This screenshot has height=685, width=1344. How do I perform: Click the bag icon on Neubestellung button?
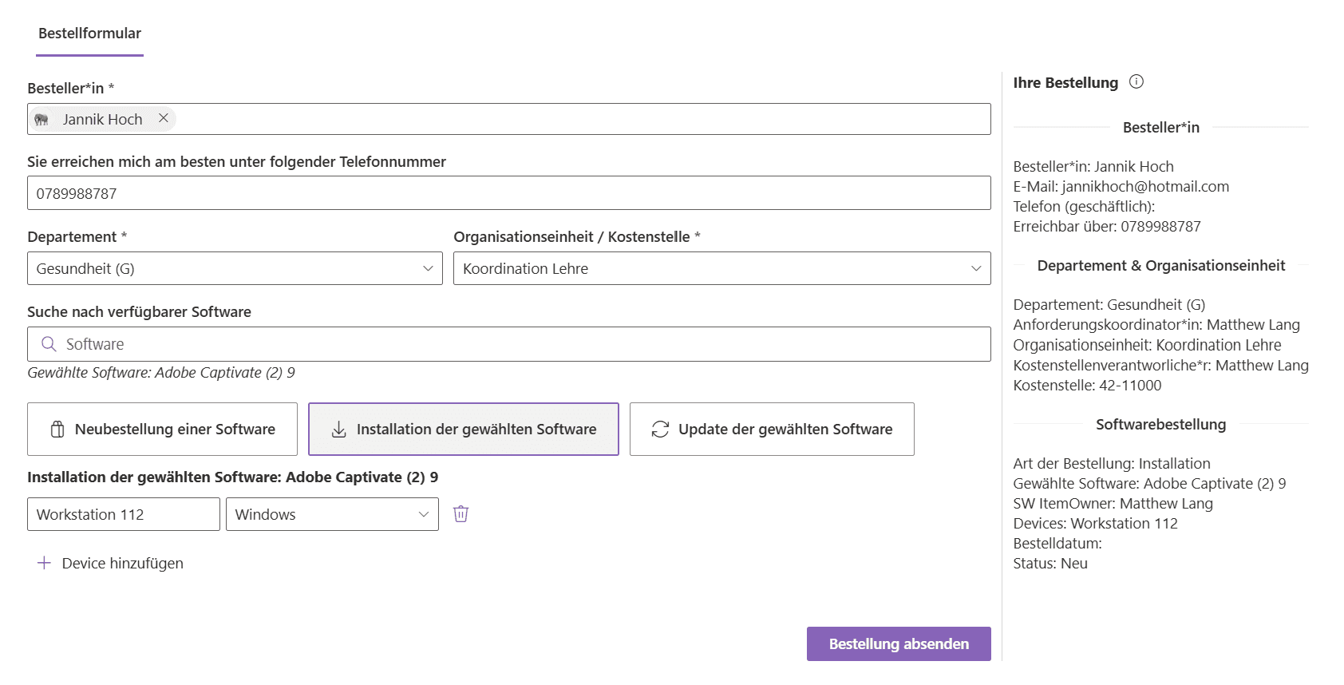coord(57,430)
